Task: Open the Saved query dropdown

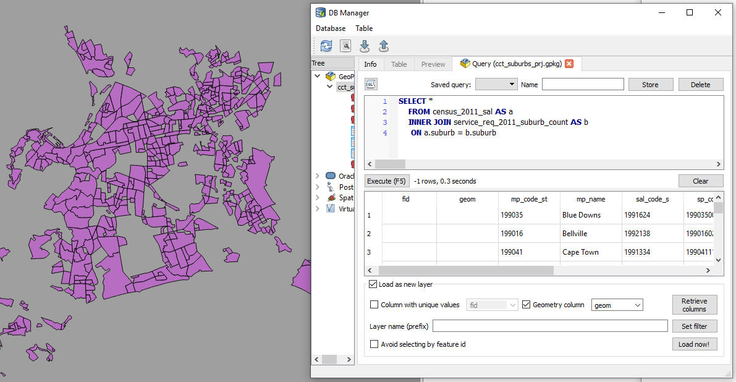Action: tap(496, 84)
